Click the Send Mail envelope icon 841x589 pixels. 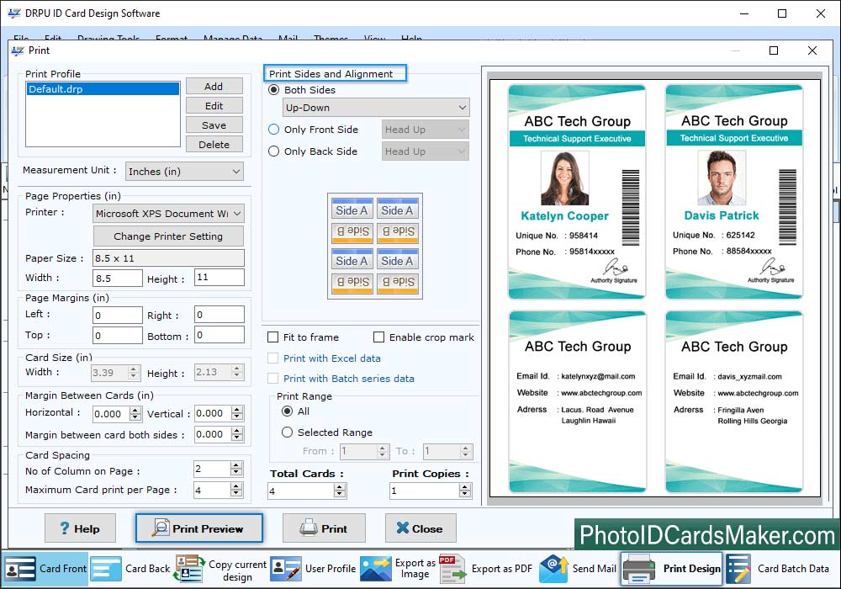tap(553, 569)
